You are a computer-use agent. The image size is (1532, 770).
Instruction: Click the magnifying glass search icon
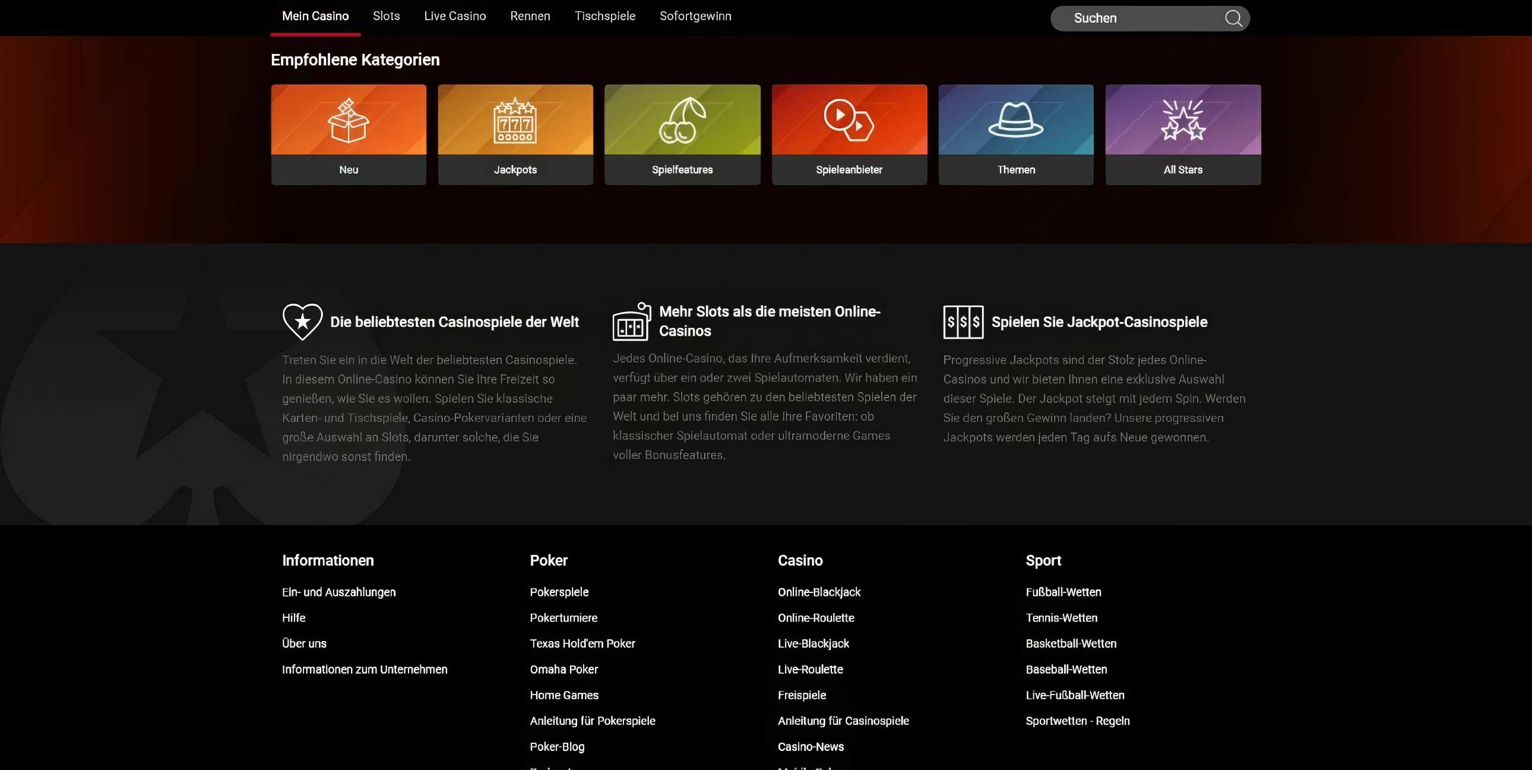1233,18
